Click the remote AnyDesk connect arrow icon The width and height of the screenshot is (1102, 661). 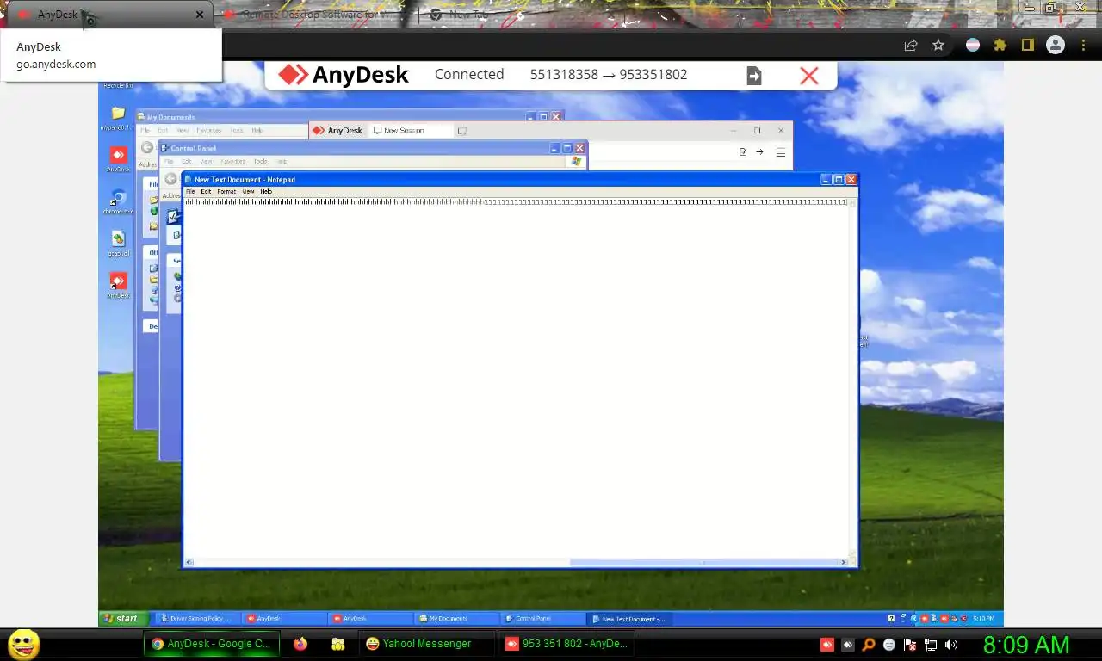[x=759, y=152]
